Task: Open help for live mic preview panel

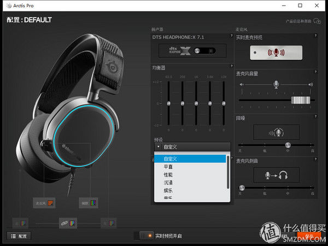Action: 316,36
